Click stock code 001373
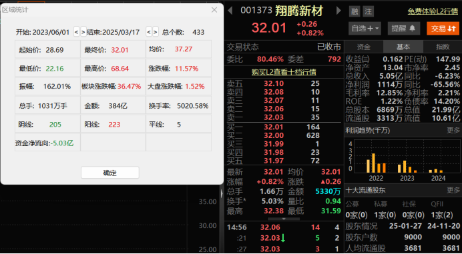This screenshot has height=254, width=462. (x=256, y=10)
